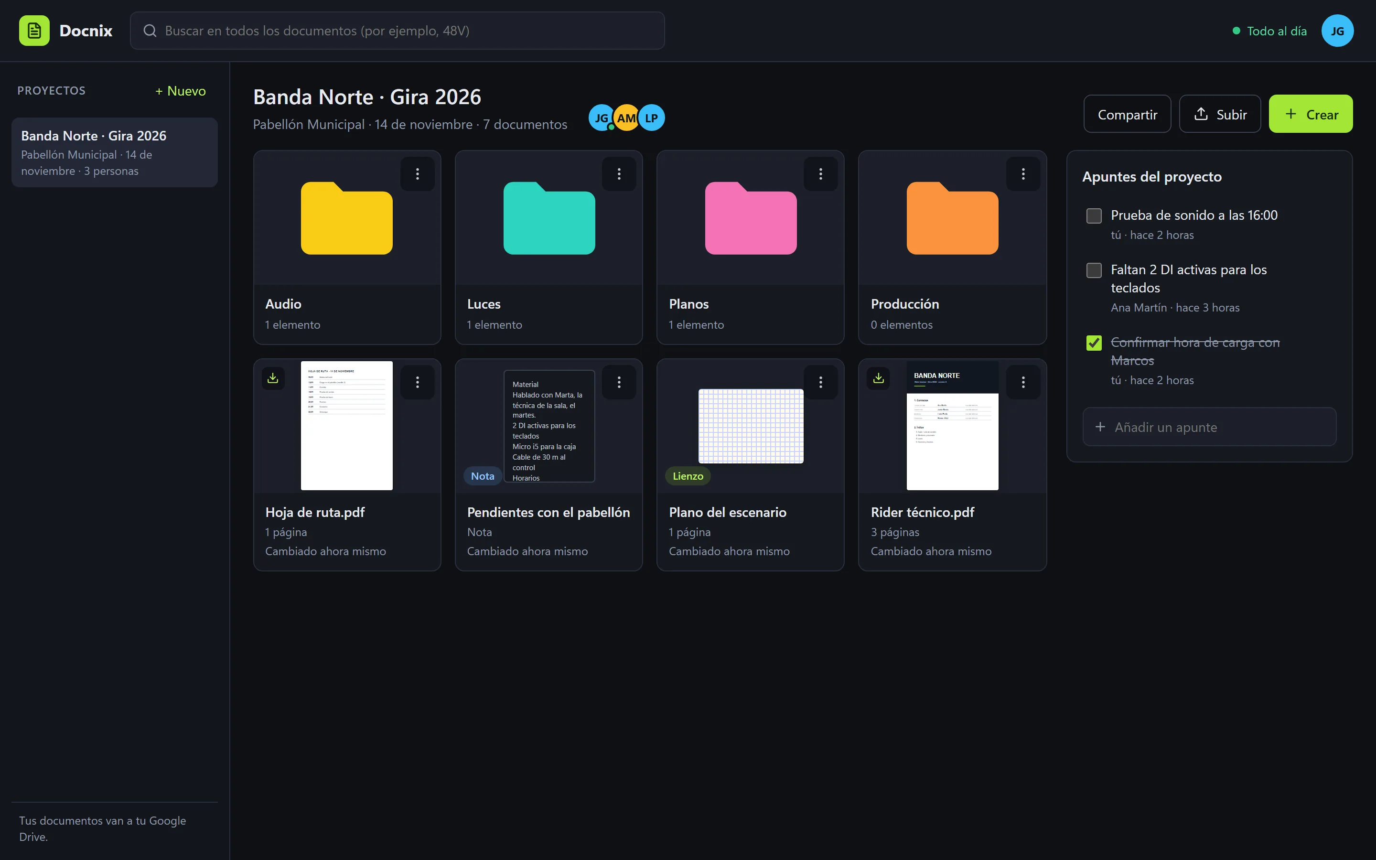
Task: Open Plano del escenario three-dot menu
Action: coord(820,382)
